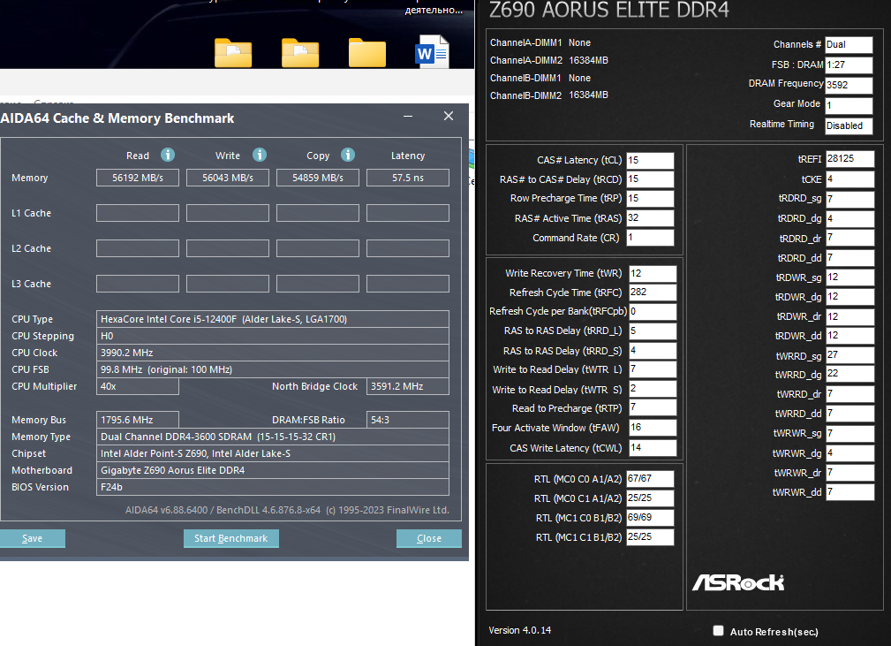
Task: Open the Word document icon on desktop
Action: 433,52
